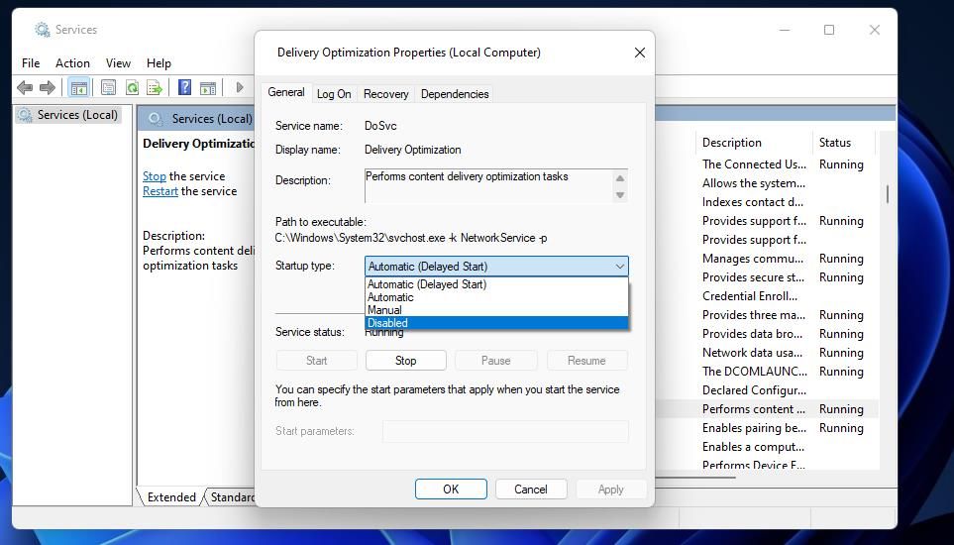954x545 pixels.
Task: Click the DoSvc service name text
Action: pos(380,126)
